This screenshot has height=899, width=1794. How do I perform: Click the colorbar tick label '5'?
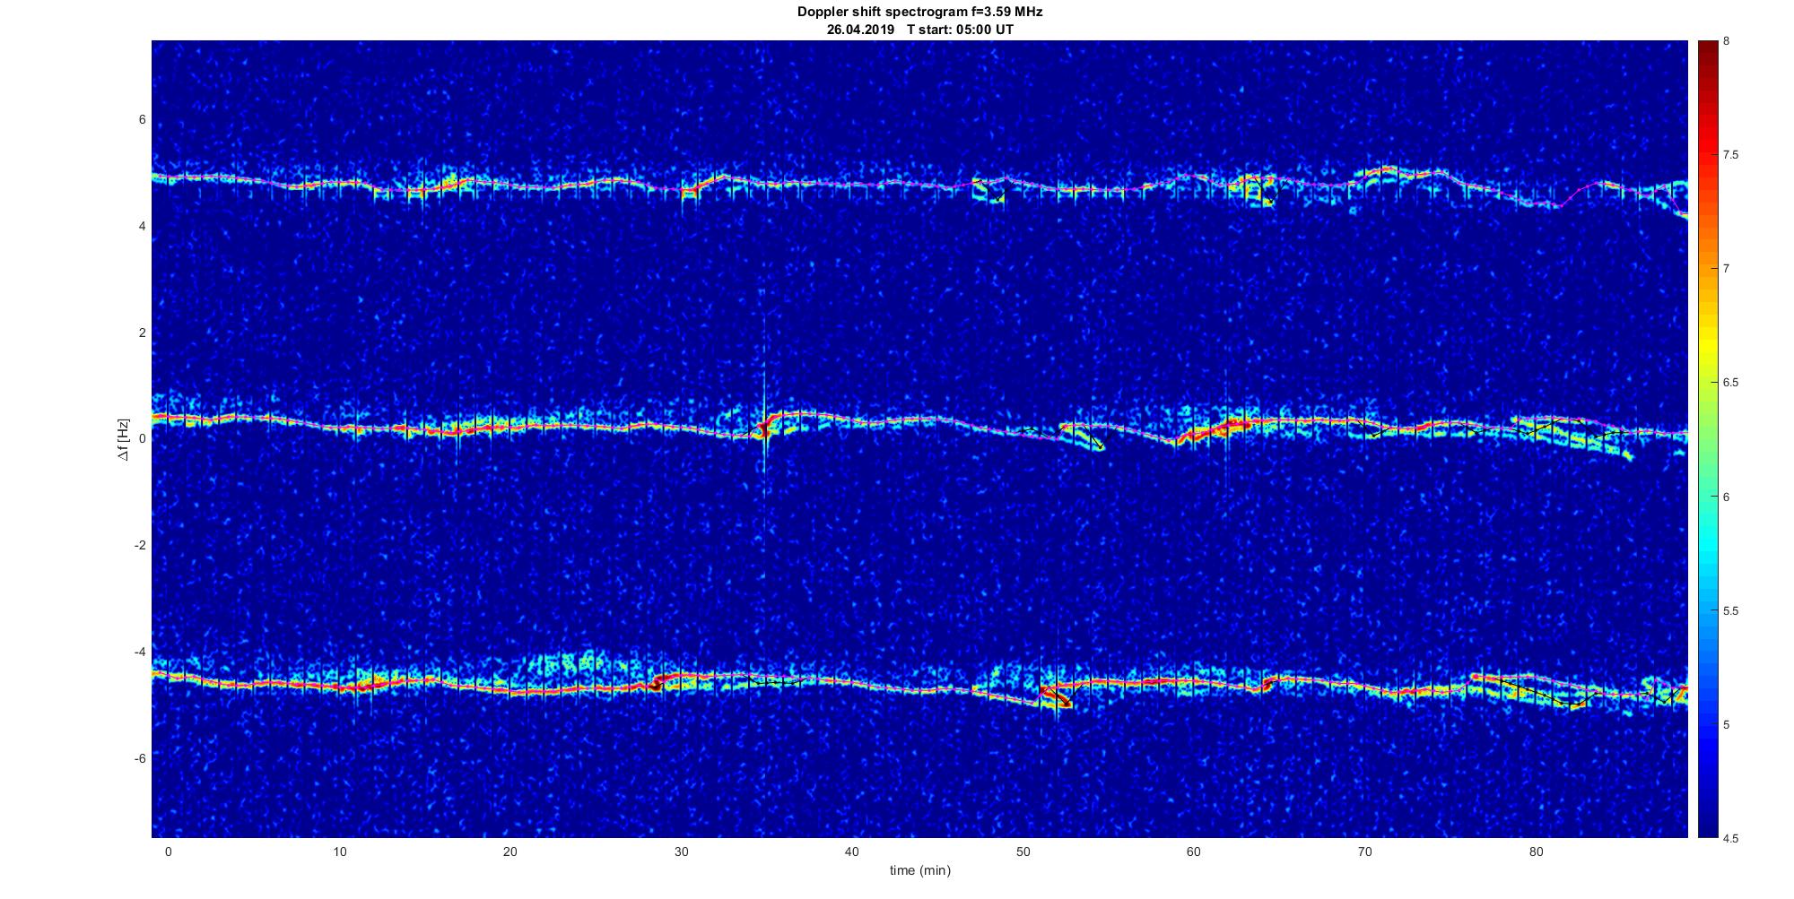[x=1727, y=724]
